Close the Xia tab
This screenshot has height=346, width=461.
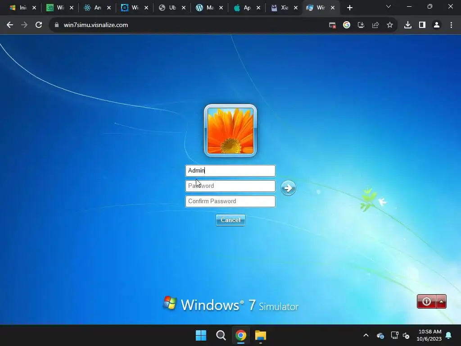(296, 8)
